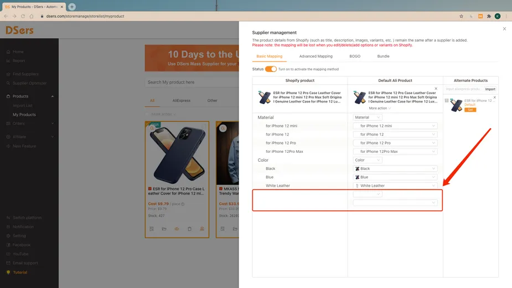Click magnifier icon on ESR phone case card
This screenshot has height=288, width=512.
152,128
